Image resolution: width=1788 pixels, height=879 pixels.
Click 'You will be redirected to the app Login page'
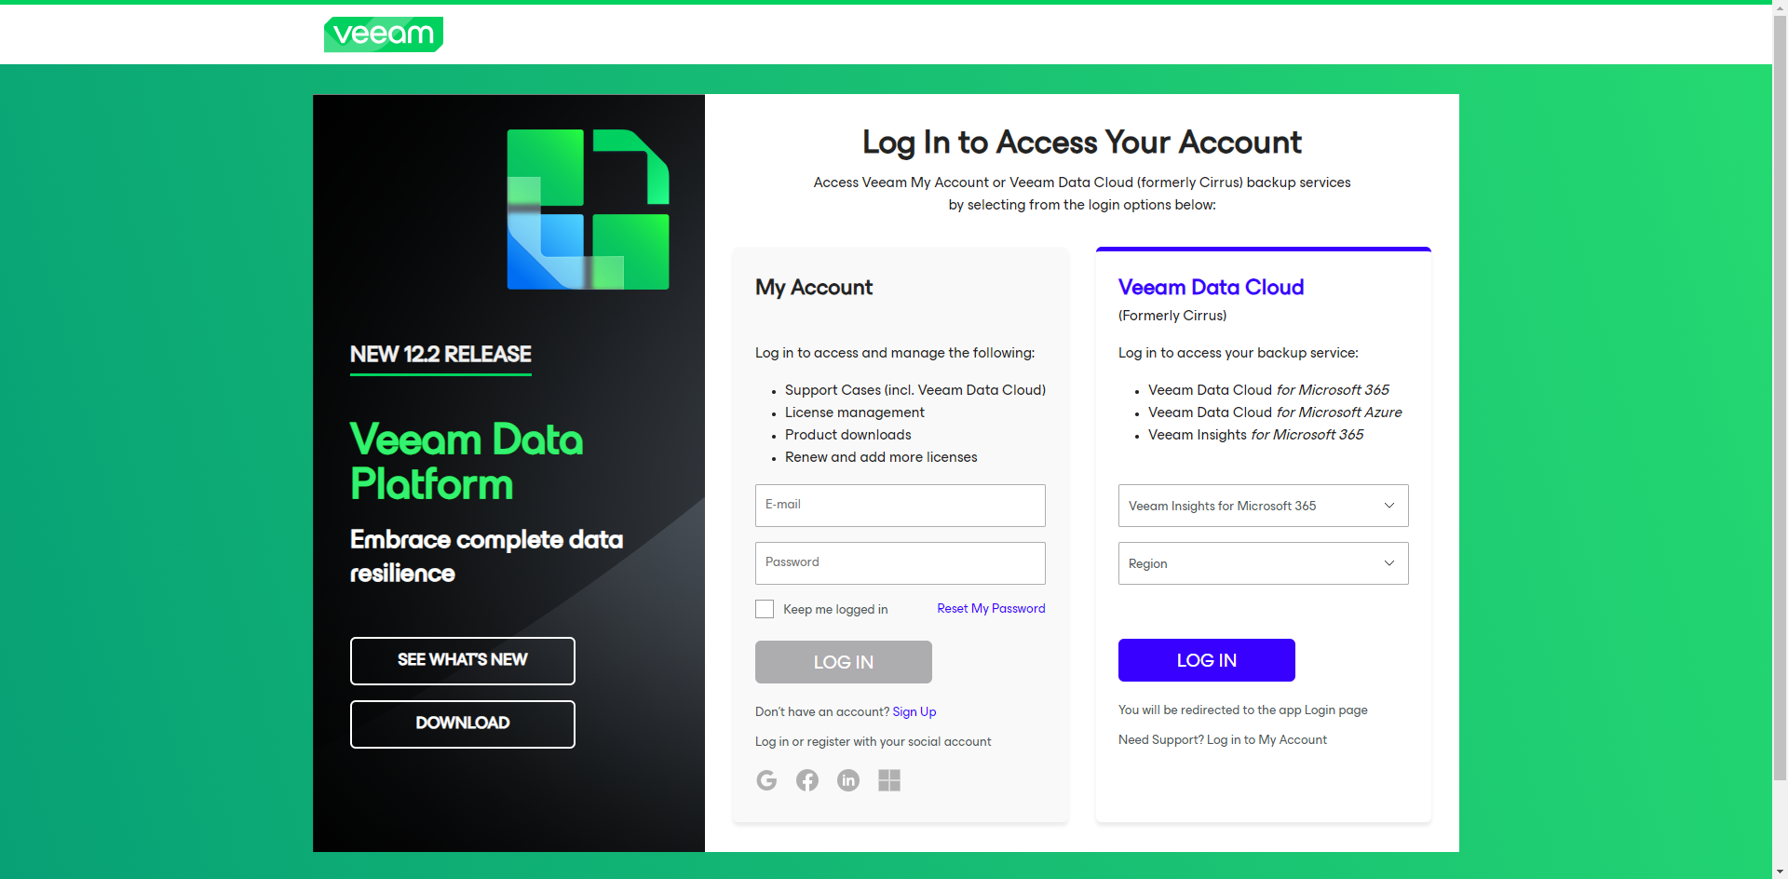(x=1243, y=710)
